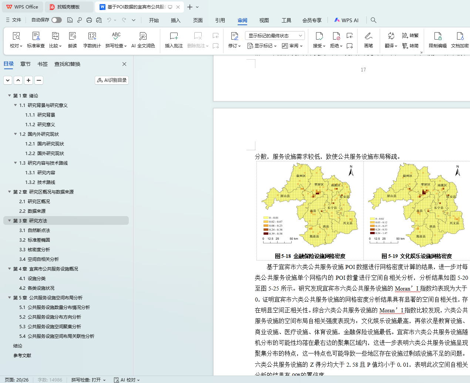Image resolution: width=470 pixels, height=383 pixels.
Task: Click the print preview icon
Action: click(x=99, y=20)
